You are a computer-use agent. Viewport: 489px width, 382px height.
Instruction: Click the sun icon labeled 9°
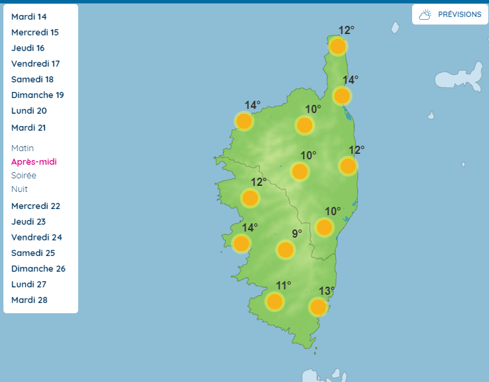click(x=286, y=250)
